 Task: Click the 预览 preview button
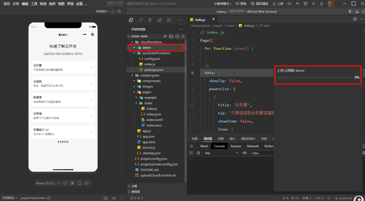241,4
